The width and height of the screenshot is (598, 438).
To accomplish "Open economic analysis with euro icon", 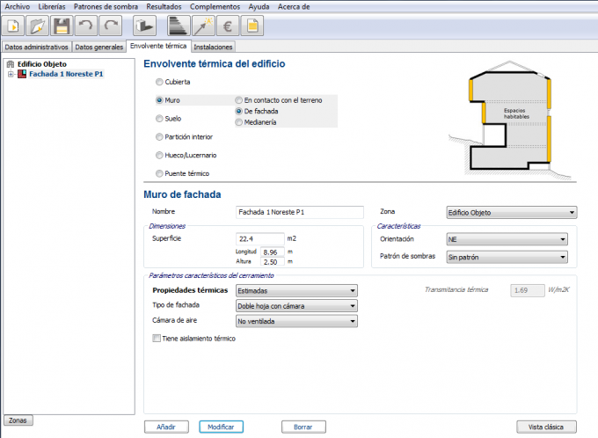I will [229, 26].
